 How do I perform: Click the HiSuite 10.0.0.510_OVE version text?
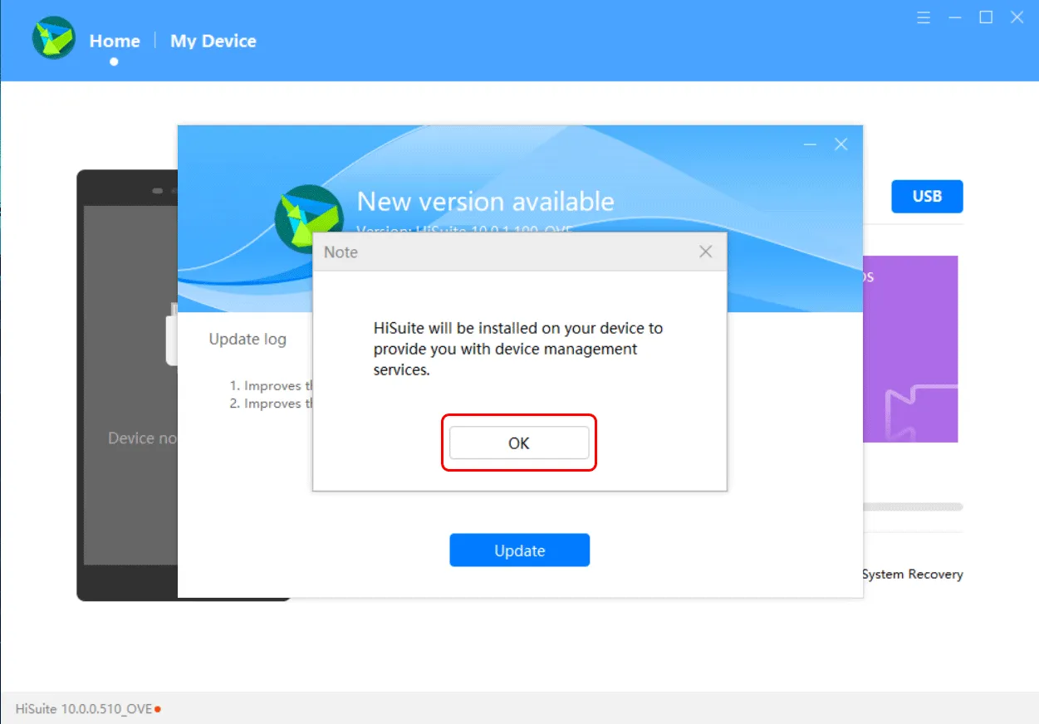(84, 709)
